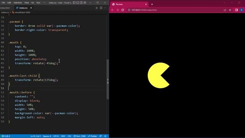Split the editor to the right
Viewport: 245px width, 138px height.
click(101, 8)
